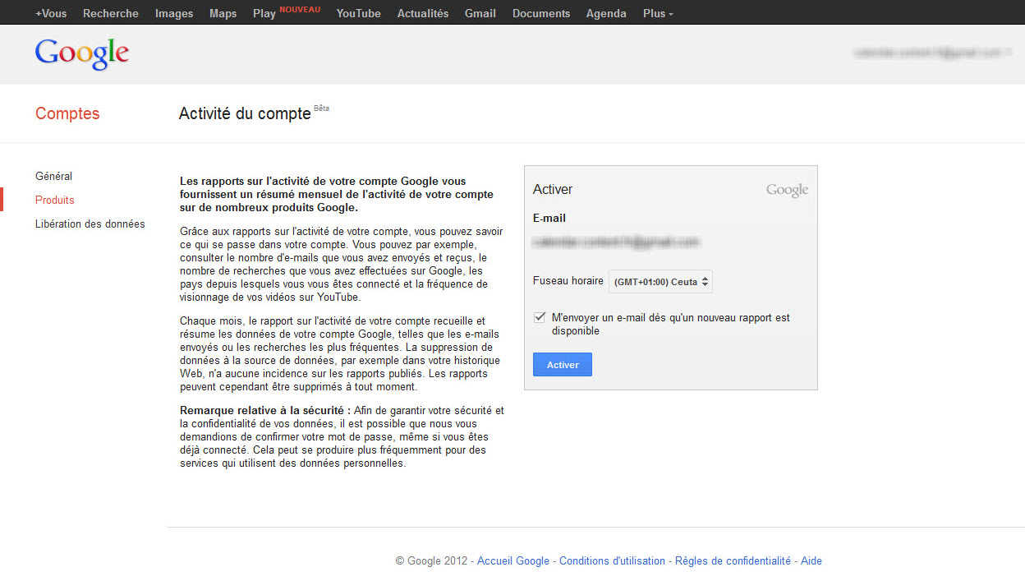Click the Google logo in header

pyautogui.click(x=82, y=53)
